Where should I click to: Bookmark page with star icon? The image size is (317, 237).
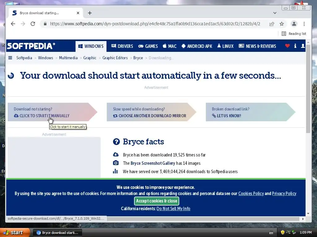[x=282, y=24]
